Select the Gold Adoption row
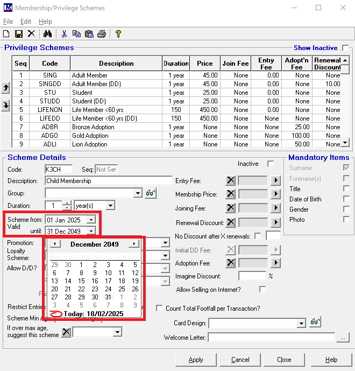Screen dimensions: 355x371 pyautogui.click(x=176, y=136)
